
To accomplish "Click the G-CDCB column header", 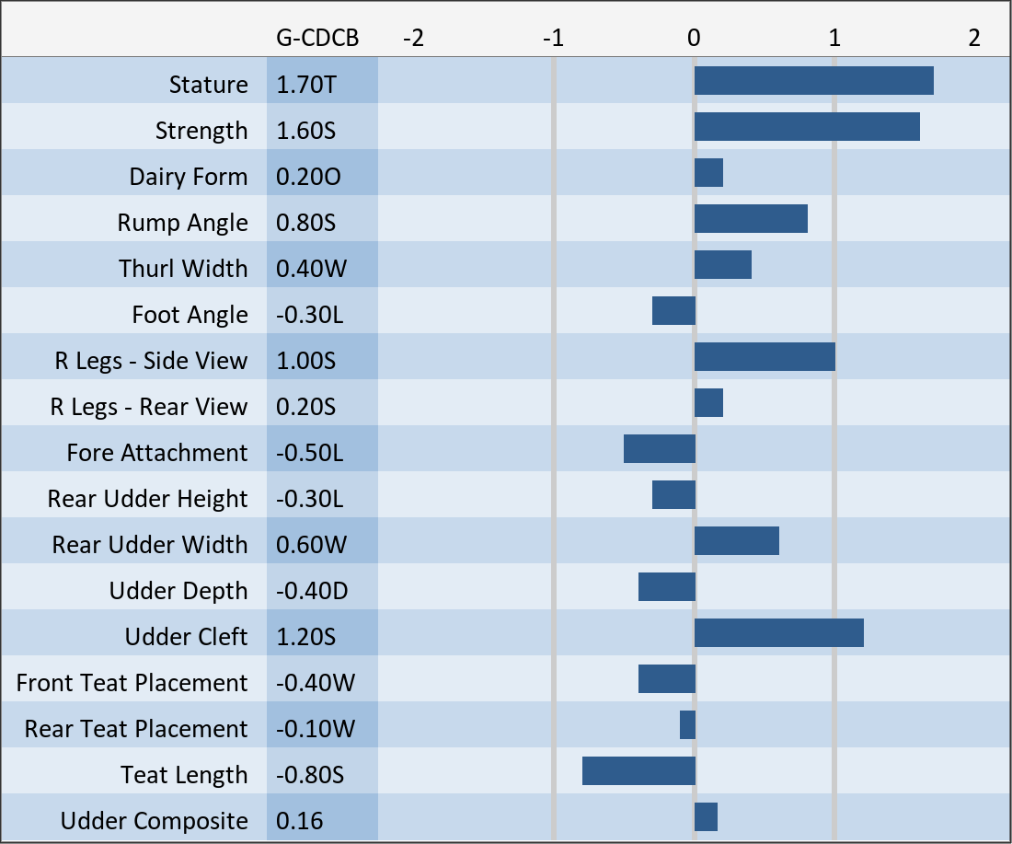I will point(316,38).
